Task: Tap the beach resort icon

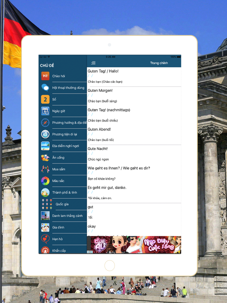Action: click(45, 146)
